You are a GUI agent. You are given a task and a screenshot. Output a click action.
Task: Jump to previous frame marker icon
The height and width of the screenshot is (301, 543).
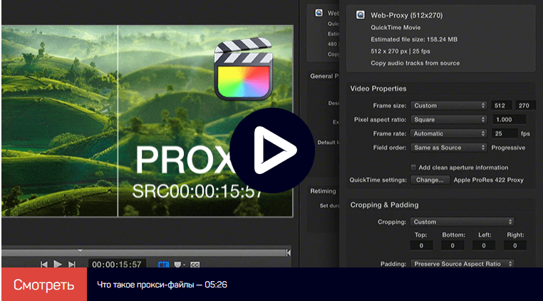coord(43,265)
